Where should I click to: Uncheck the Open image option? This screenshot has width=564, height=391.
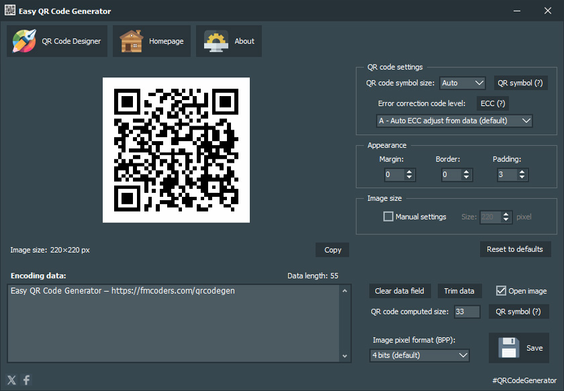(x=500, y=290)
